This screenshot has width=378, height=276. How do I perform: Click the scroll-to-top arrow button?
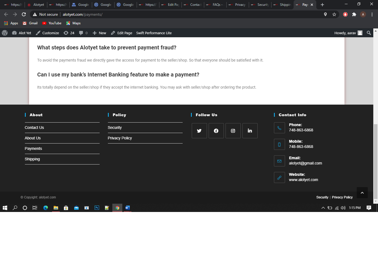point(362,193)
